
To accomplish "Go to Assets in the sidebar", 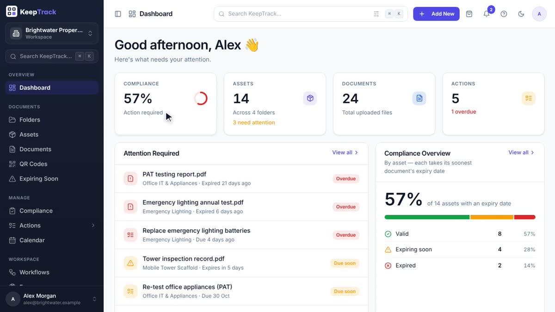I will 52,135.
